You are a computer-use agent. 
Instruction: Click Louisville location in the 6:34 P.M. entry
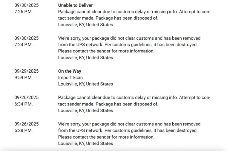pos(85,110)
